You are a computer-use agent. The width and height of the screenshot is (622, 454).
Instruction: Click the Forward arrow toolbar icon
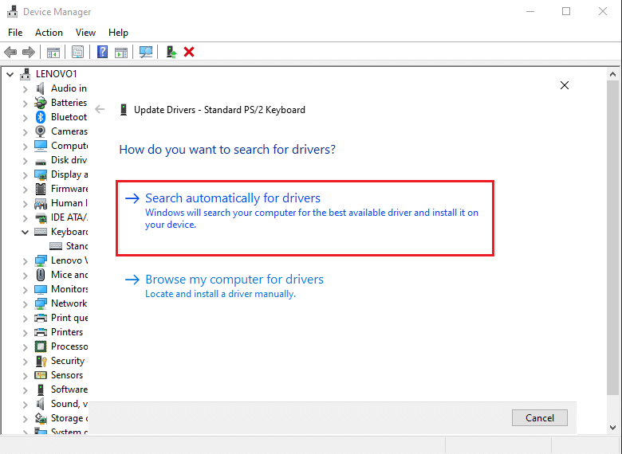pos(29,52)
